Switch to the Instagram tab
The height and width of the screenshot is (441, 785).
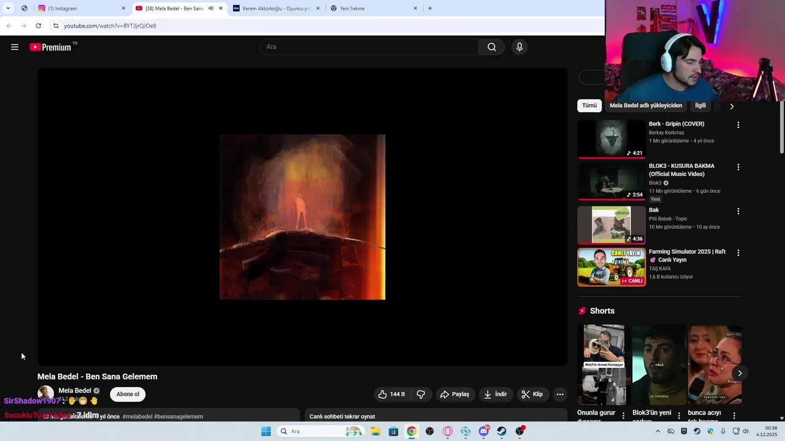click(x=80, y=9)
